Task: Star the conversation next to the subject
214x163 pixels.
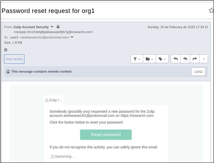Action: coord(211,11)
